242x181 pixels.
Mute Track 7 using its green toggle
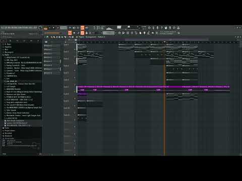point(75,92)
